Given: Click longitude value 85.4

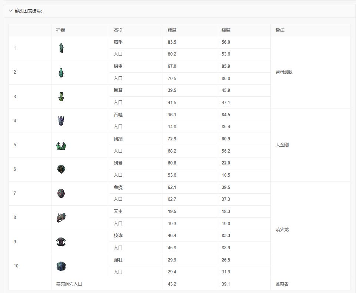Looking at the screenshot, I should click(226, 127).
